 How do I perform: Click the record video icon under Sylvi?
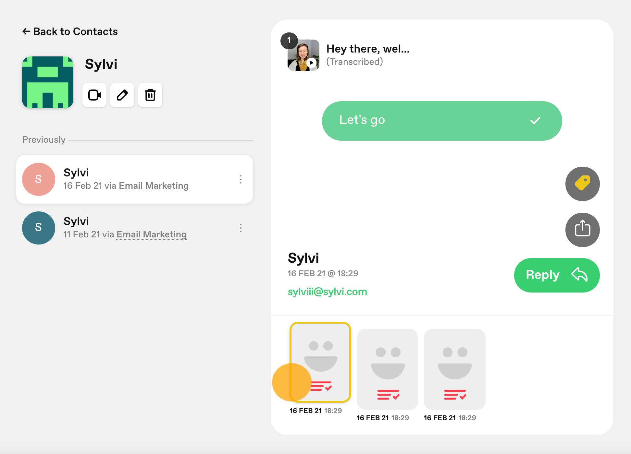pyautogui.click(x=94, y=95)
